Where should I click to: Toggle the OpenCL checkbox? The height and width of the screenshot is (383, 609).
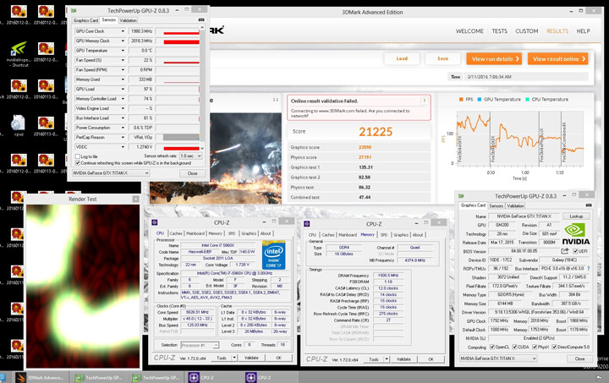(x=492, y=347)
